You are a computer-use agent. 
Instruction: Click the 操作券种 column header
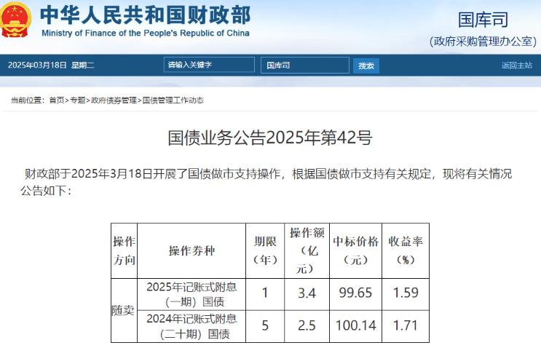click(x=191, y=250)
